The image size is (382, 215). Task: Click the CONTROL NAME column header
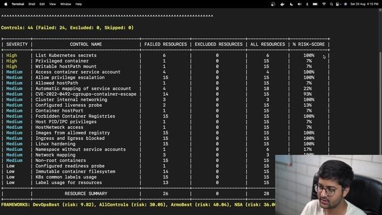coord(86,44)
